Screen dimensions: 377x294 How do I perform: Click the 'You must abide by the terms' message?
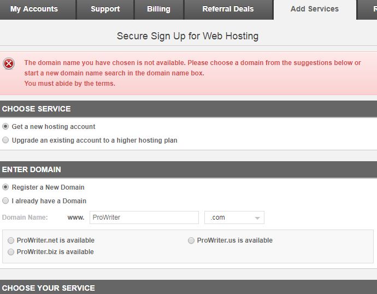pyautogui.click(x=70, y=84)
